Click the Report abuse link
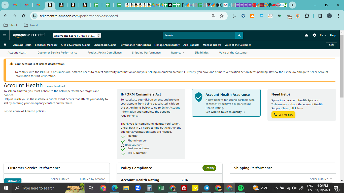 coord(12,111)
